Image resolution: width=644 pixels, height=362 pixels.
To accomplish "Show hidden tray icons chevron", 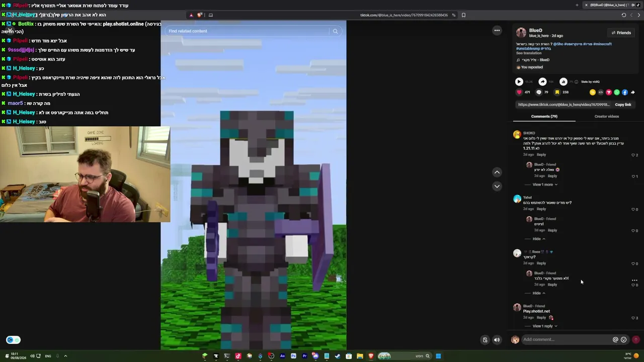I will (65, 356).
